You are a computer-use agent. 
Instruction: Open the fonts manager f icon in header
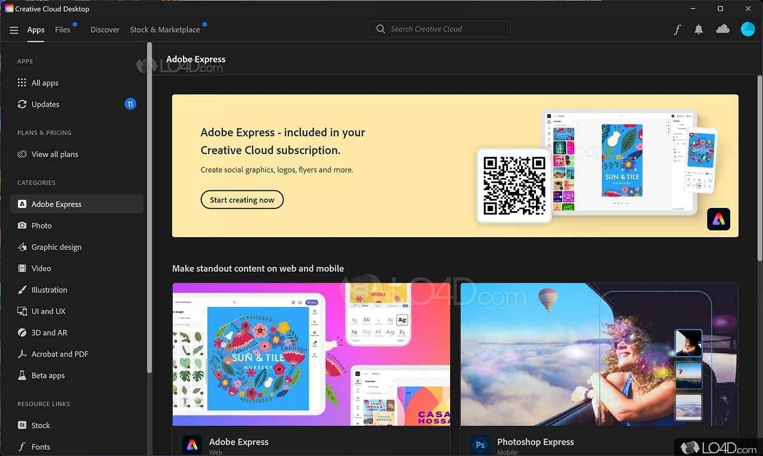click(x=677, y=29)
